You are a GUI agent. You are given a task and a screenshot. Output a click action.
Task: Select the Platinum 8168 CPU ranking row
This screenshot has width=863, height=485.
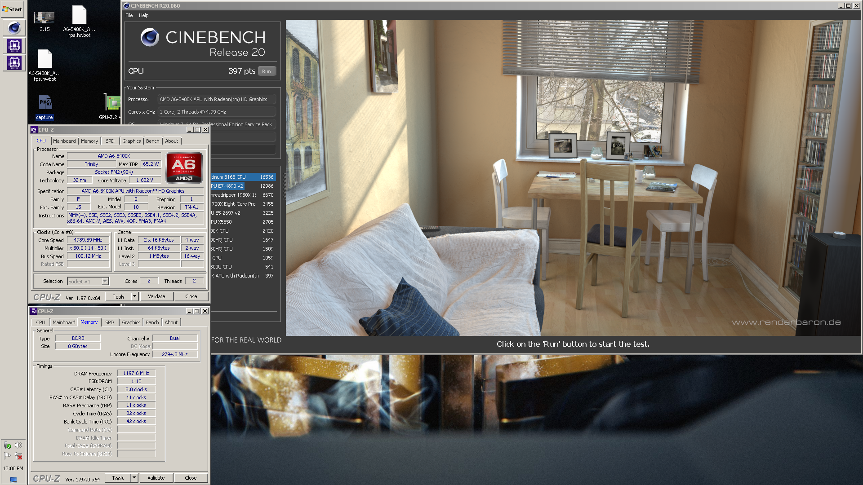[243, 177]
